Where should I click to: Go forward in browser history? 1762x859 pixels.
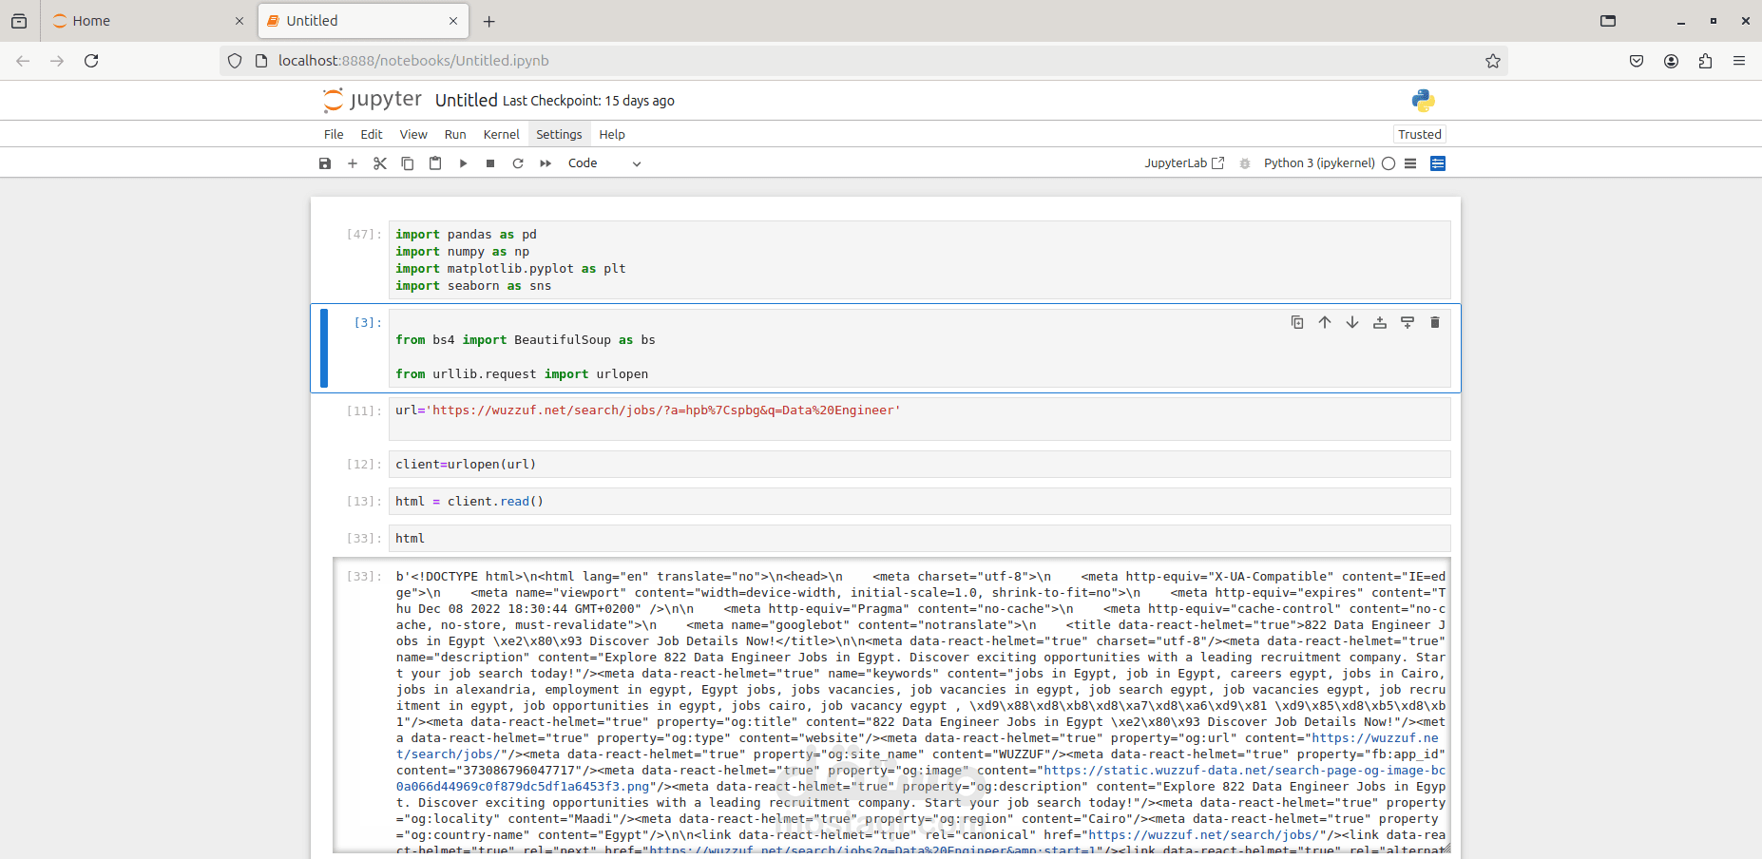tap(57, 61)
